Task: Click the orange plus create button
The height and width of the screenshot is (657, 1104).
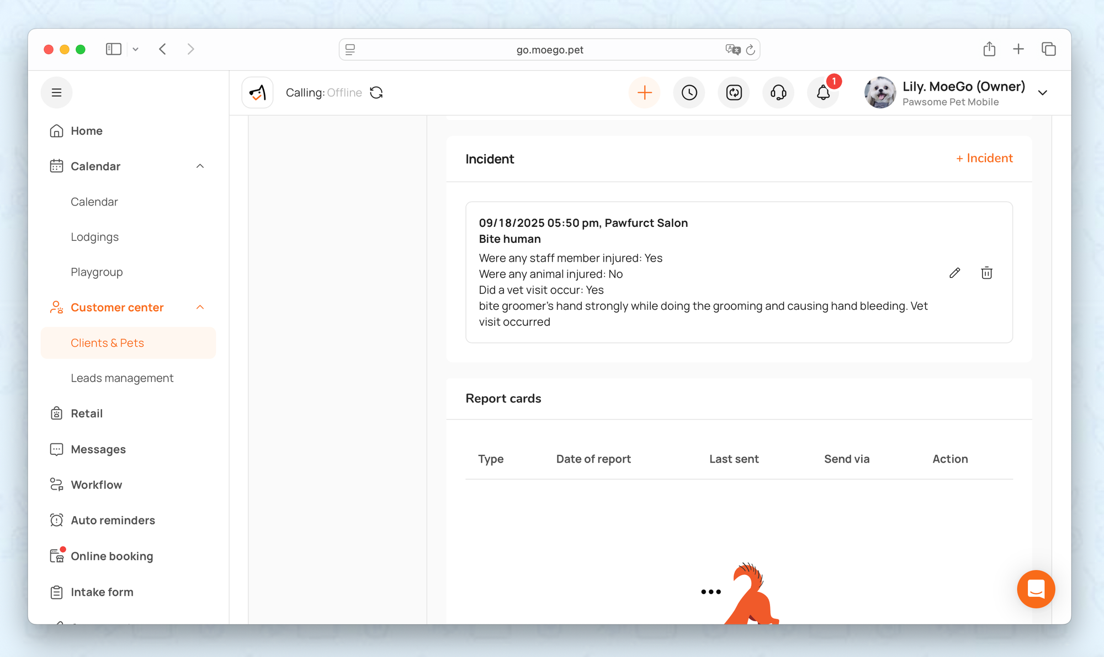Action: click(644, 93)
